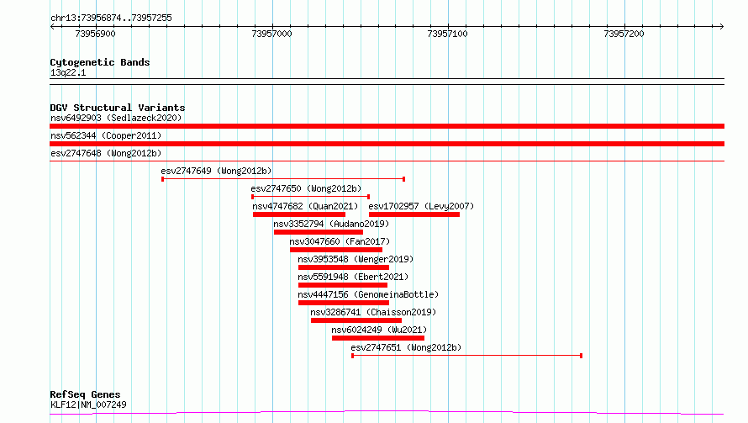The width and height of the screenshot is (748, 423).
Task: Open nsv3286741 (Chaisson2019) label
Action: pos(373,312)
